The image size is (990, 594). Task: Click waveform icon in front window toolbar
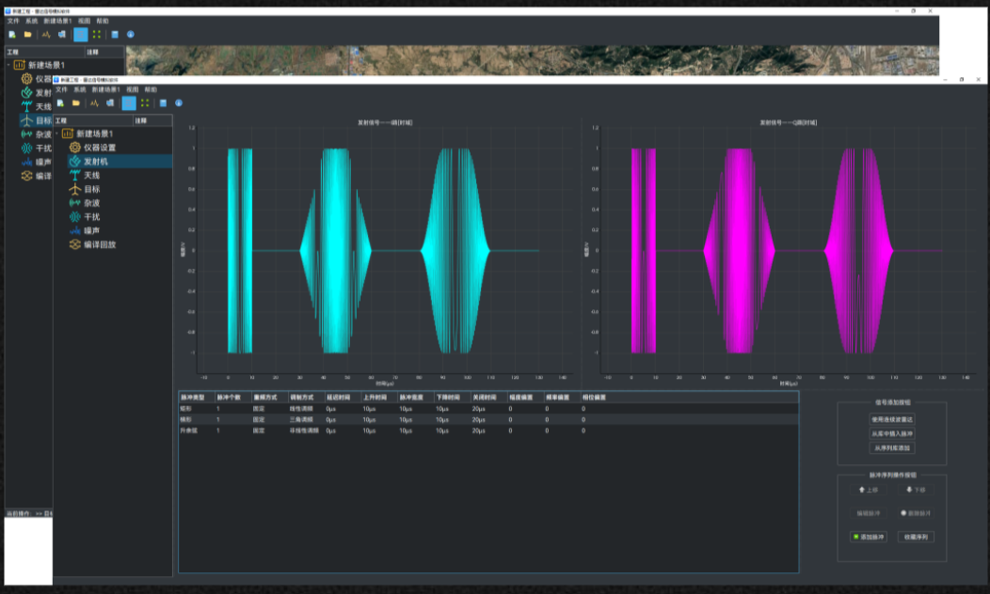94,102
